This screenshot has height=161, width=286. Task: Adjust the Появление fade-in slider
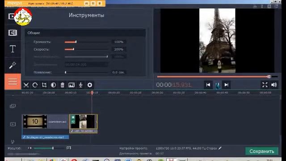(x=86, y=72)
